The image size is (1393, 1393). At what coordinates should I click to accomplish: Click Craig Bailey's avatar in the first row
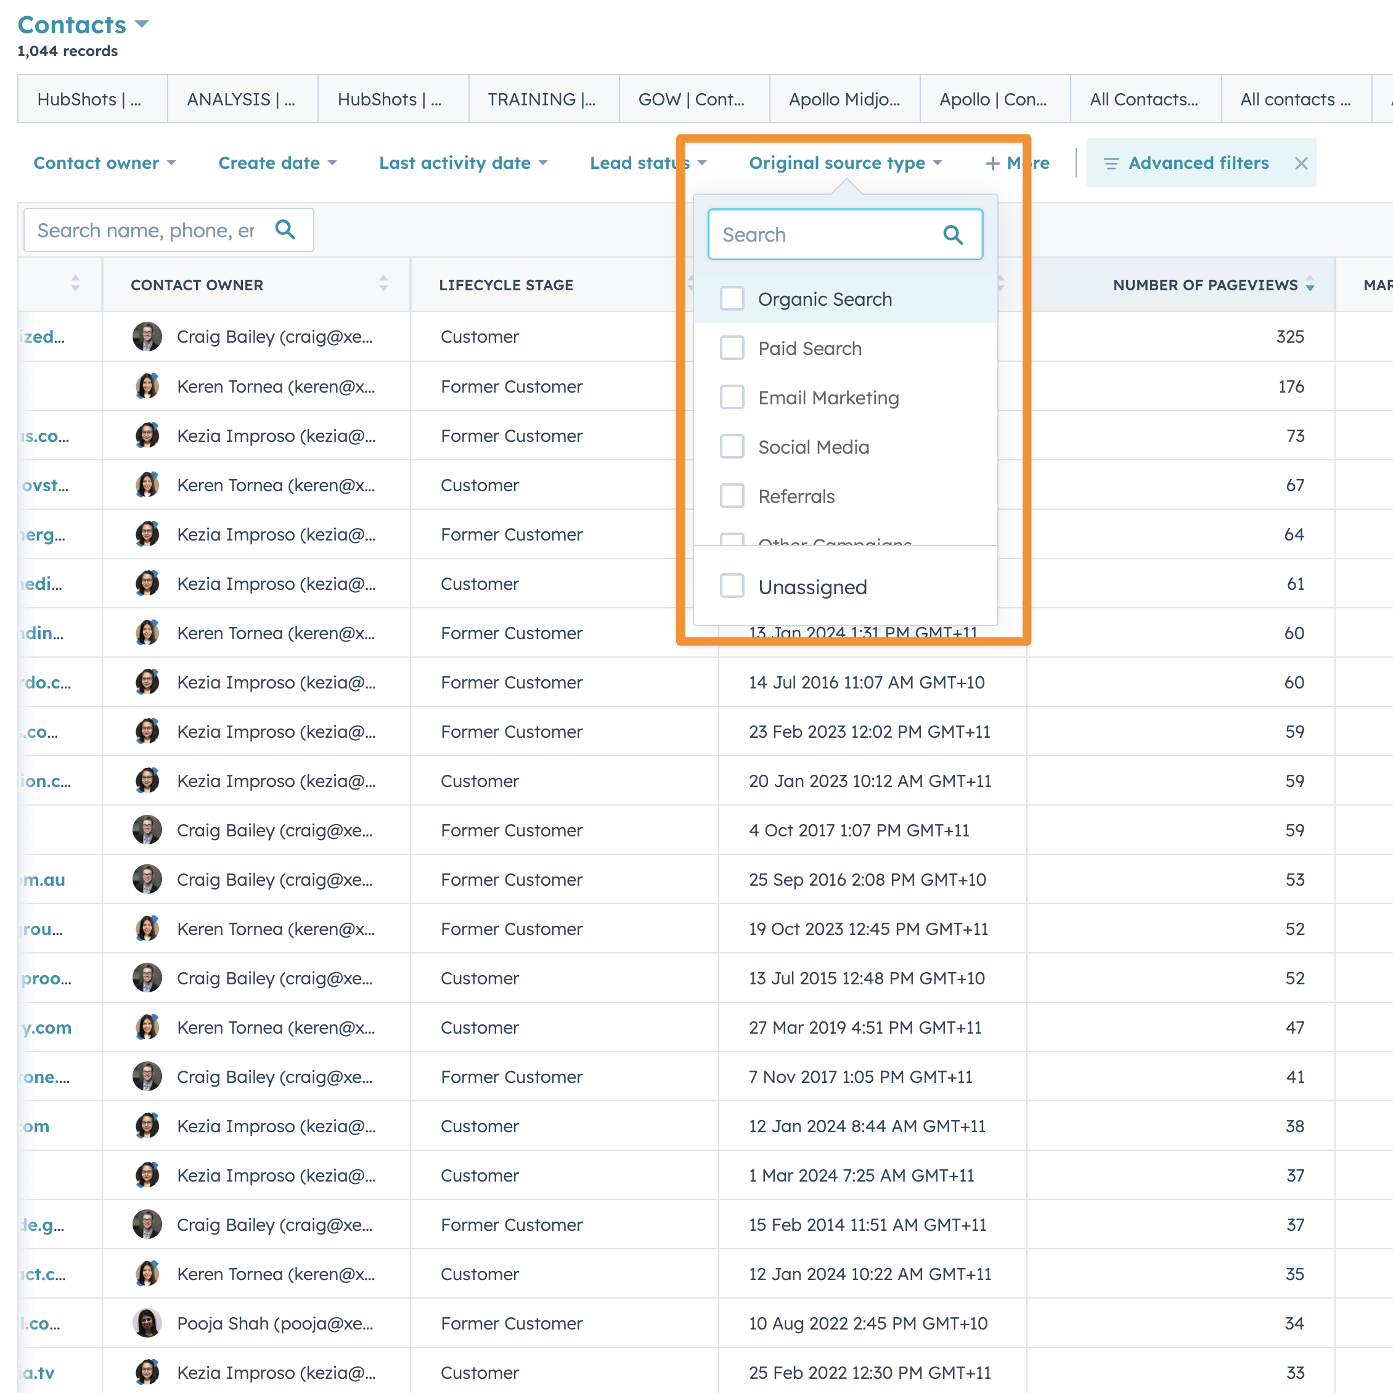pyautogui.click(x=147, y=337)
